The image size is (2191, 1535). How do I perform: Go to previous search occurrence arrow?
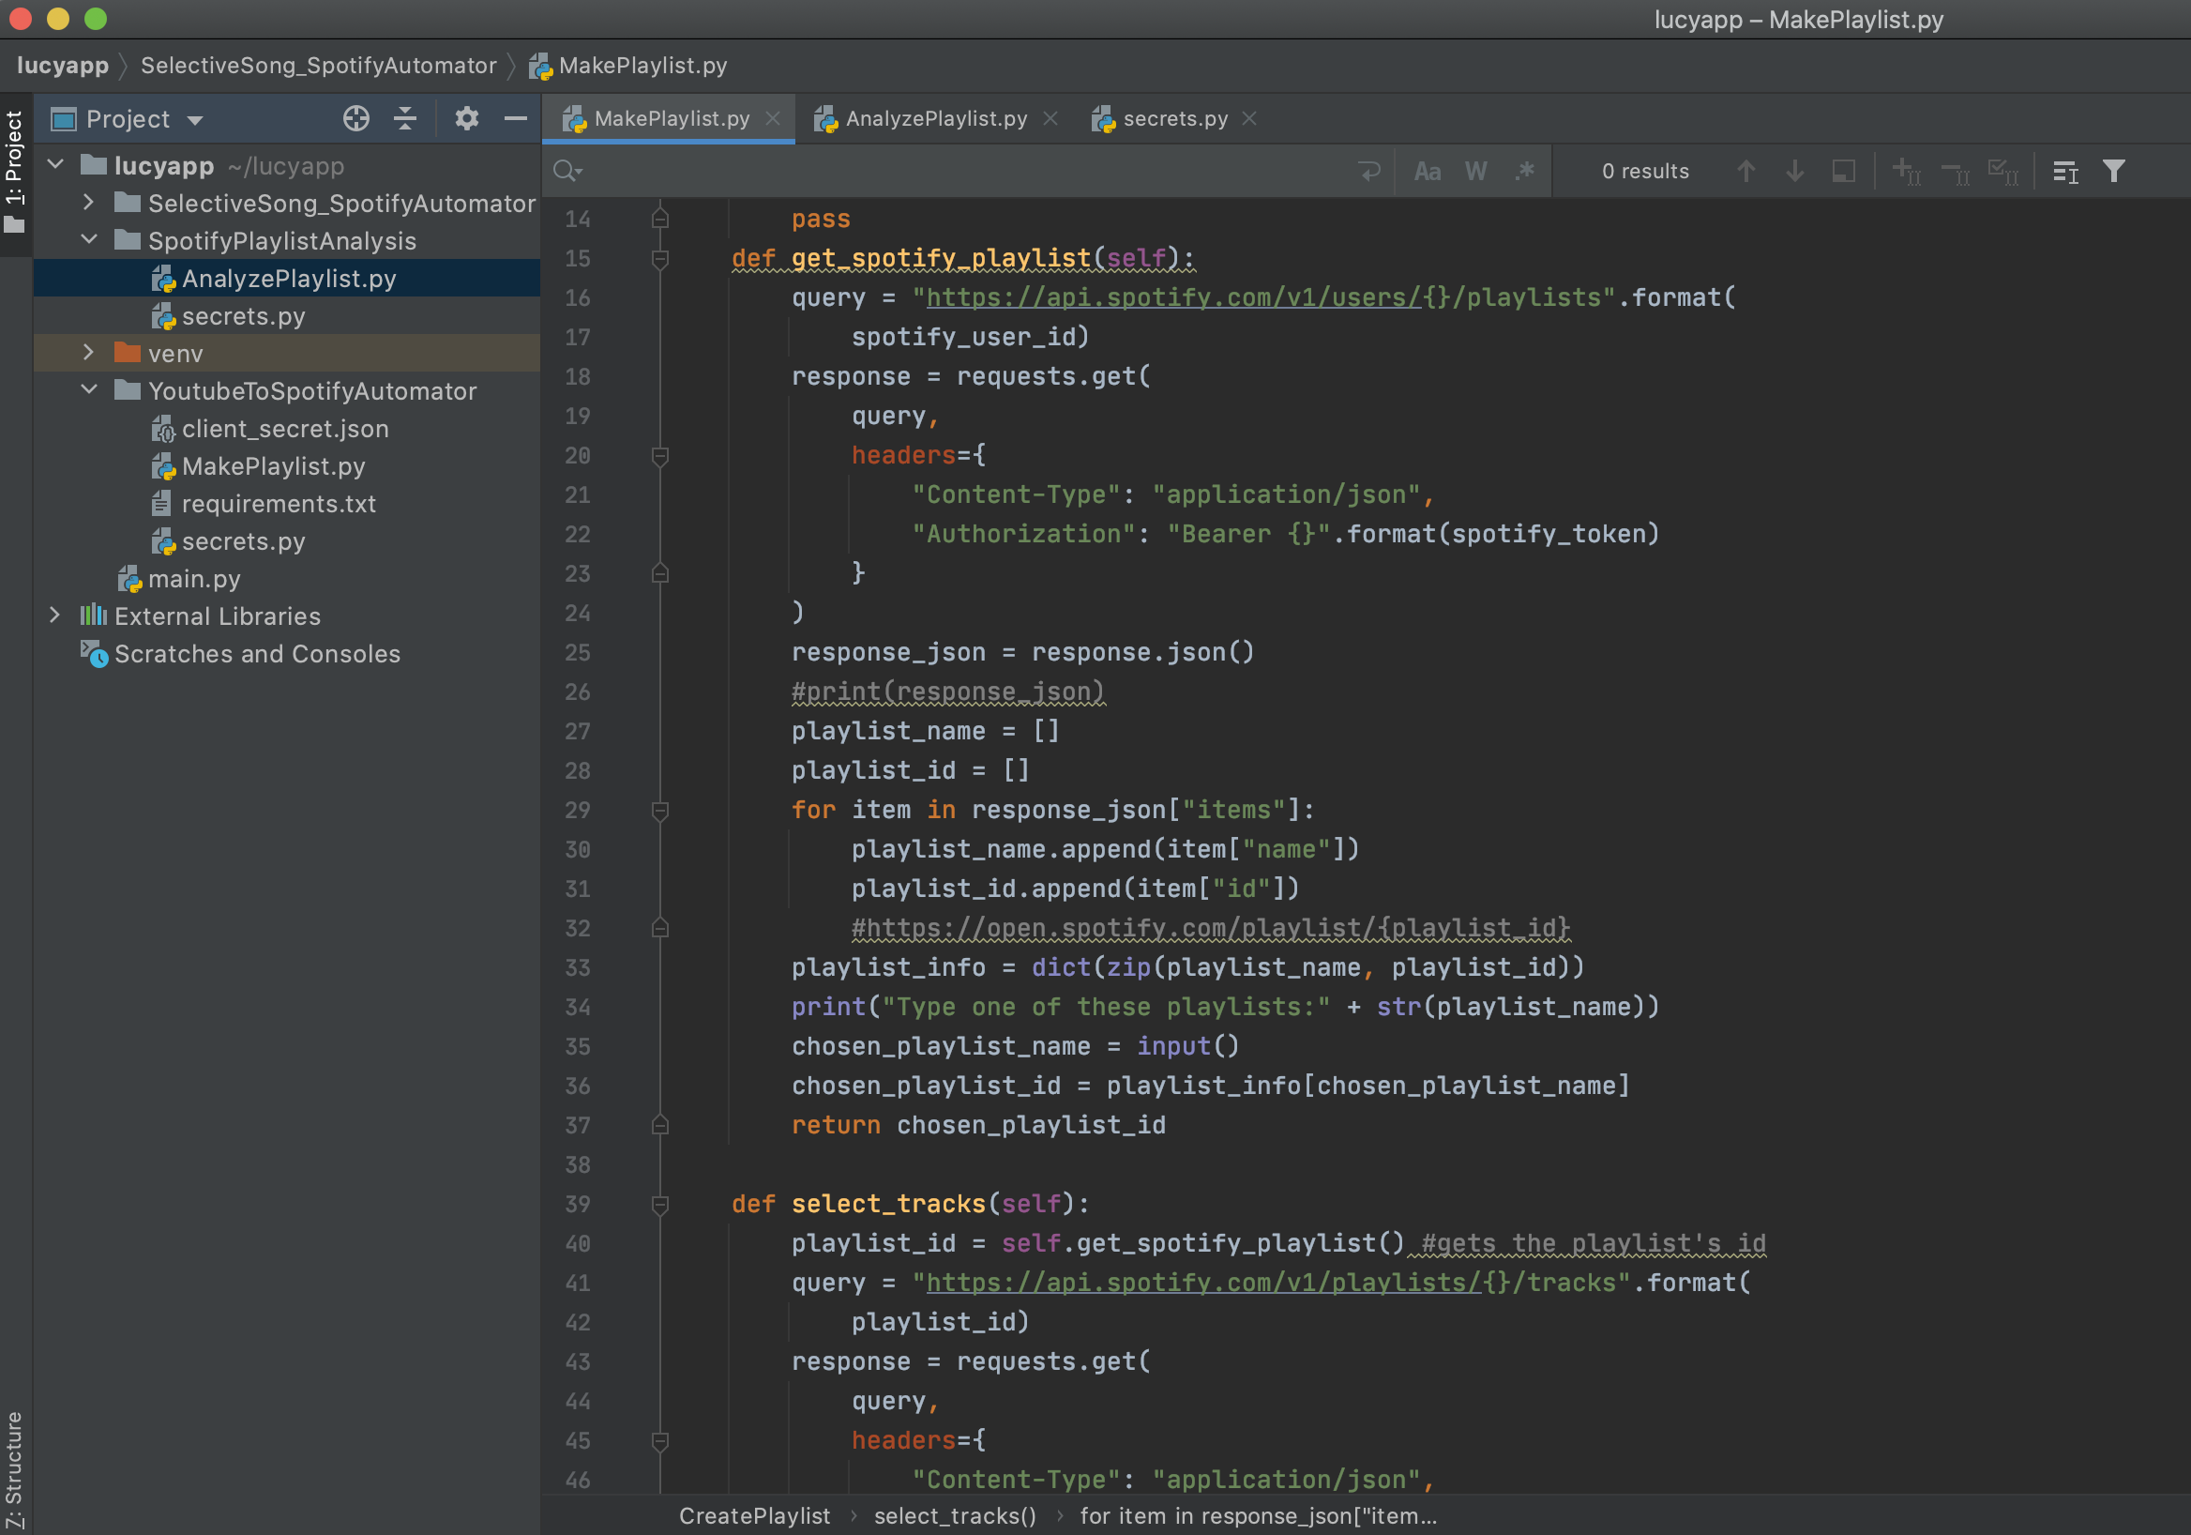pyautogui.click(x=1745, y=171)
